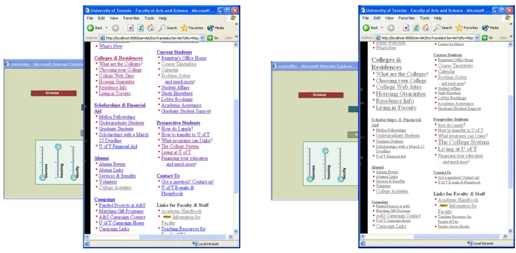Click Home icon in left browser window
This screenshot has height=253, width=516.
pos(151,28)
